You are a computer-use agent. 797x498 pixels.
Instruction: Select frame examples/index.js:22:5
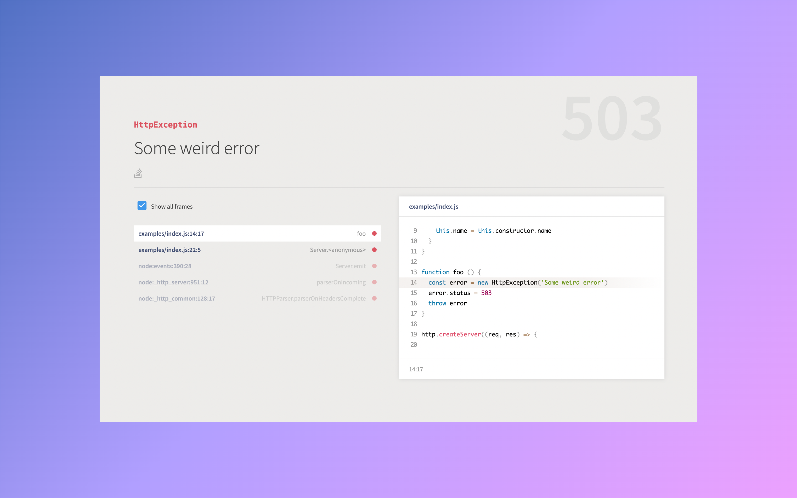pyautogui.click(x=170, y=250)
